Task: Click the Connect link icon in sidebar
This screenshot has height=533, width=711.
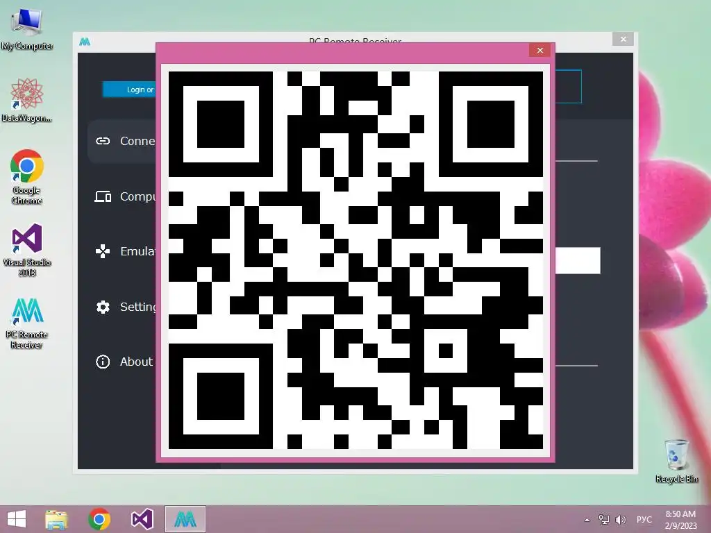Action: pyautogui.click(x=103, y=141)
